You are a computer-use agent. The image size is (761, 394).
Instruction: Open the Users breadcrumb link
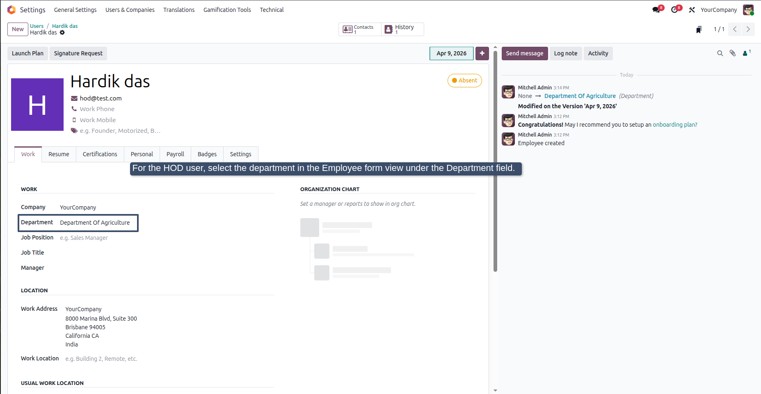tap(37, 26)
